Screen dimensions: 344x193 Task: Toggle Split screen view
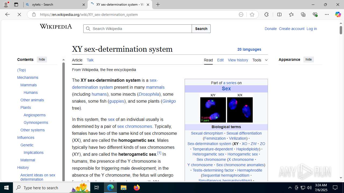[279, 14]
